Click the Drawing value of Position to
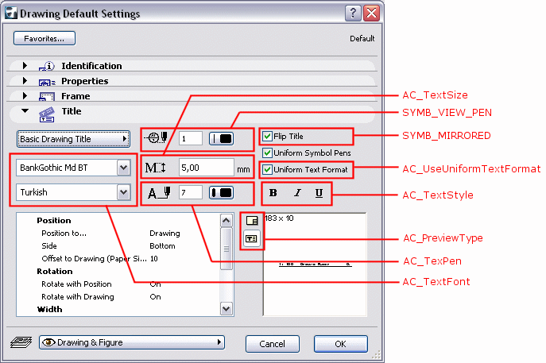The height and width of the screenshot is (363, 546). [165, 234]
